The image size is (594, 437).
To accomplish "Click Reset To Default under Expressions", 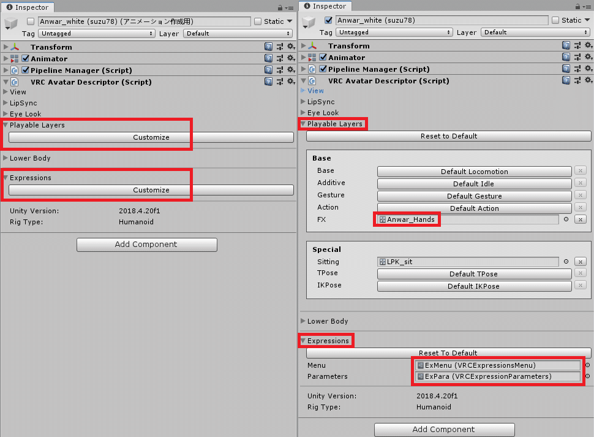I will tap(449, 353).
